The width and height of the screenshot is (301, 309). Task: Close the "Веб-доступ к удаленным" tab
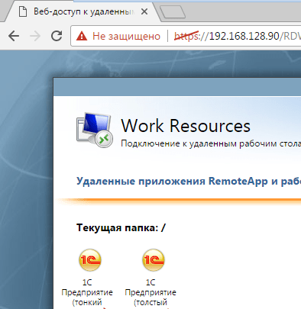coord(144,11)
